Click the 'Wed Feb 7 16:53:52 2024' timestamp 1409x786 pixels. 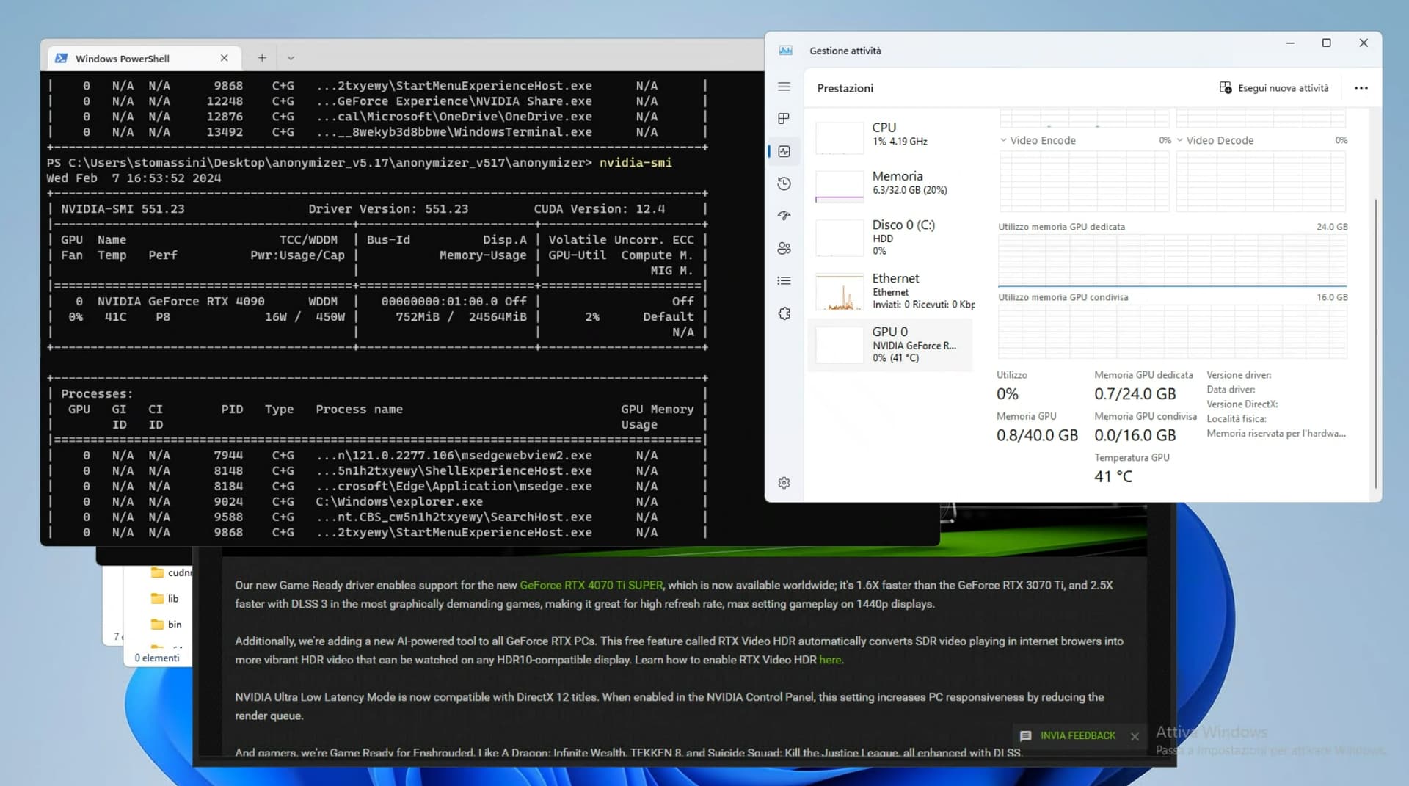click(134, 178)
